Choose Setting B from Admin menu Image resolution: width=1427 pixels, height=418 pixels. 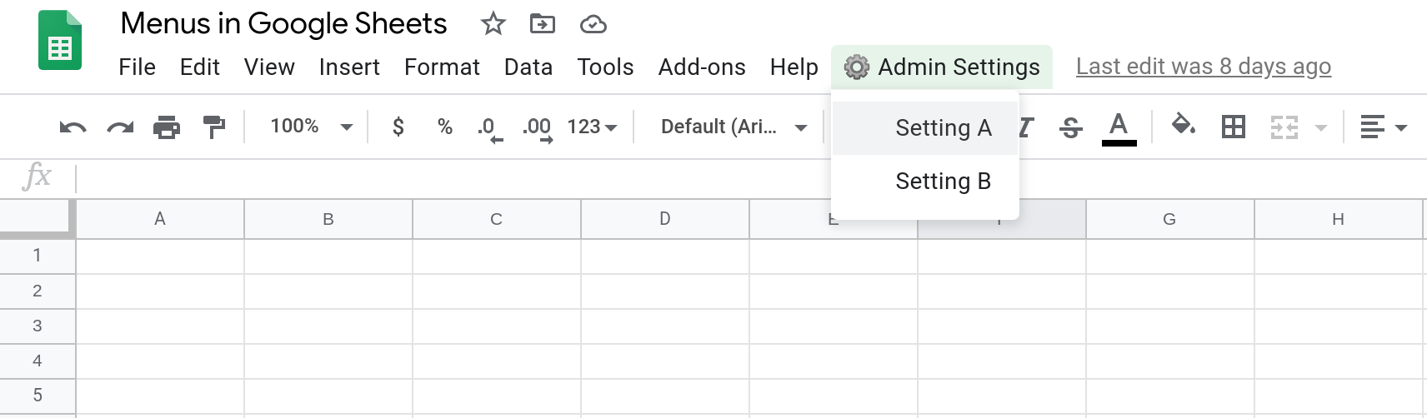pos(943,182)
